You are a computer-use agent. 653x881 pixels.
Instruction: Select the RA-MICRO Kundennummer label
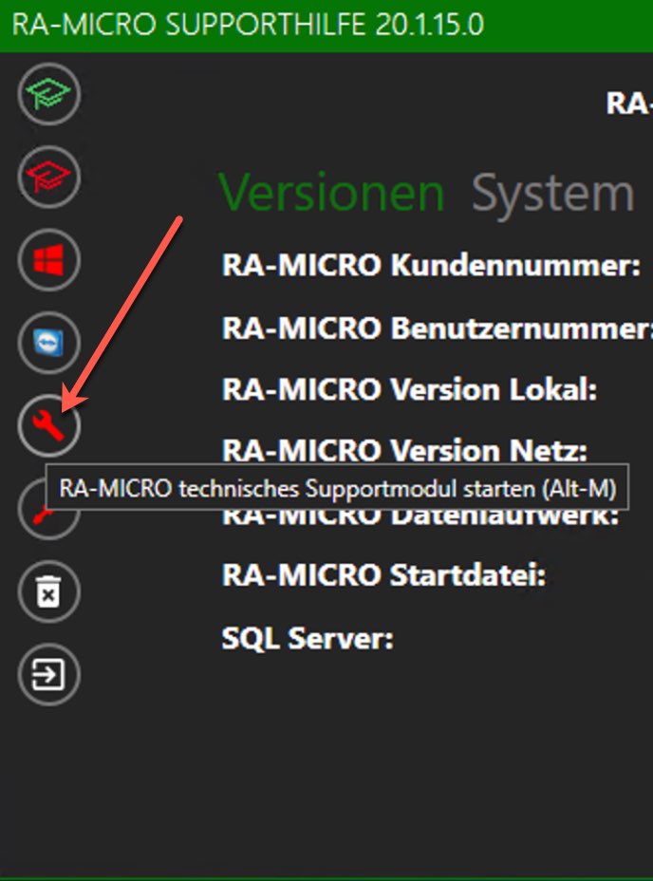[x=431, y=265]
